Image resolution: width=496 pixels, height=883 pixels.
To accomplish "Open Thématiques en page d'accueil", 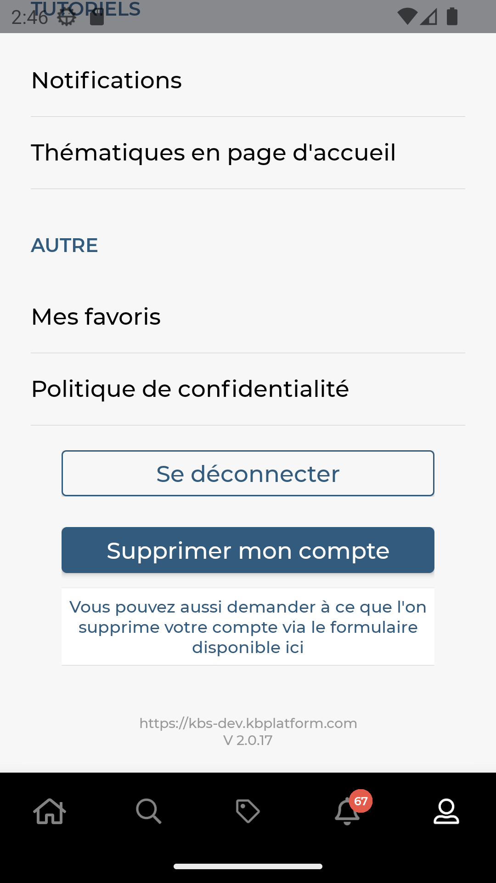I will (x=213, y=153).
